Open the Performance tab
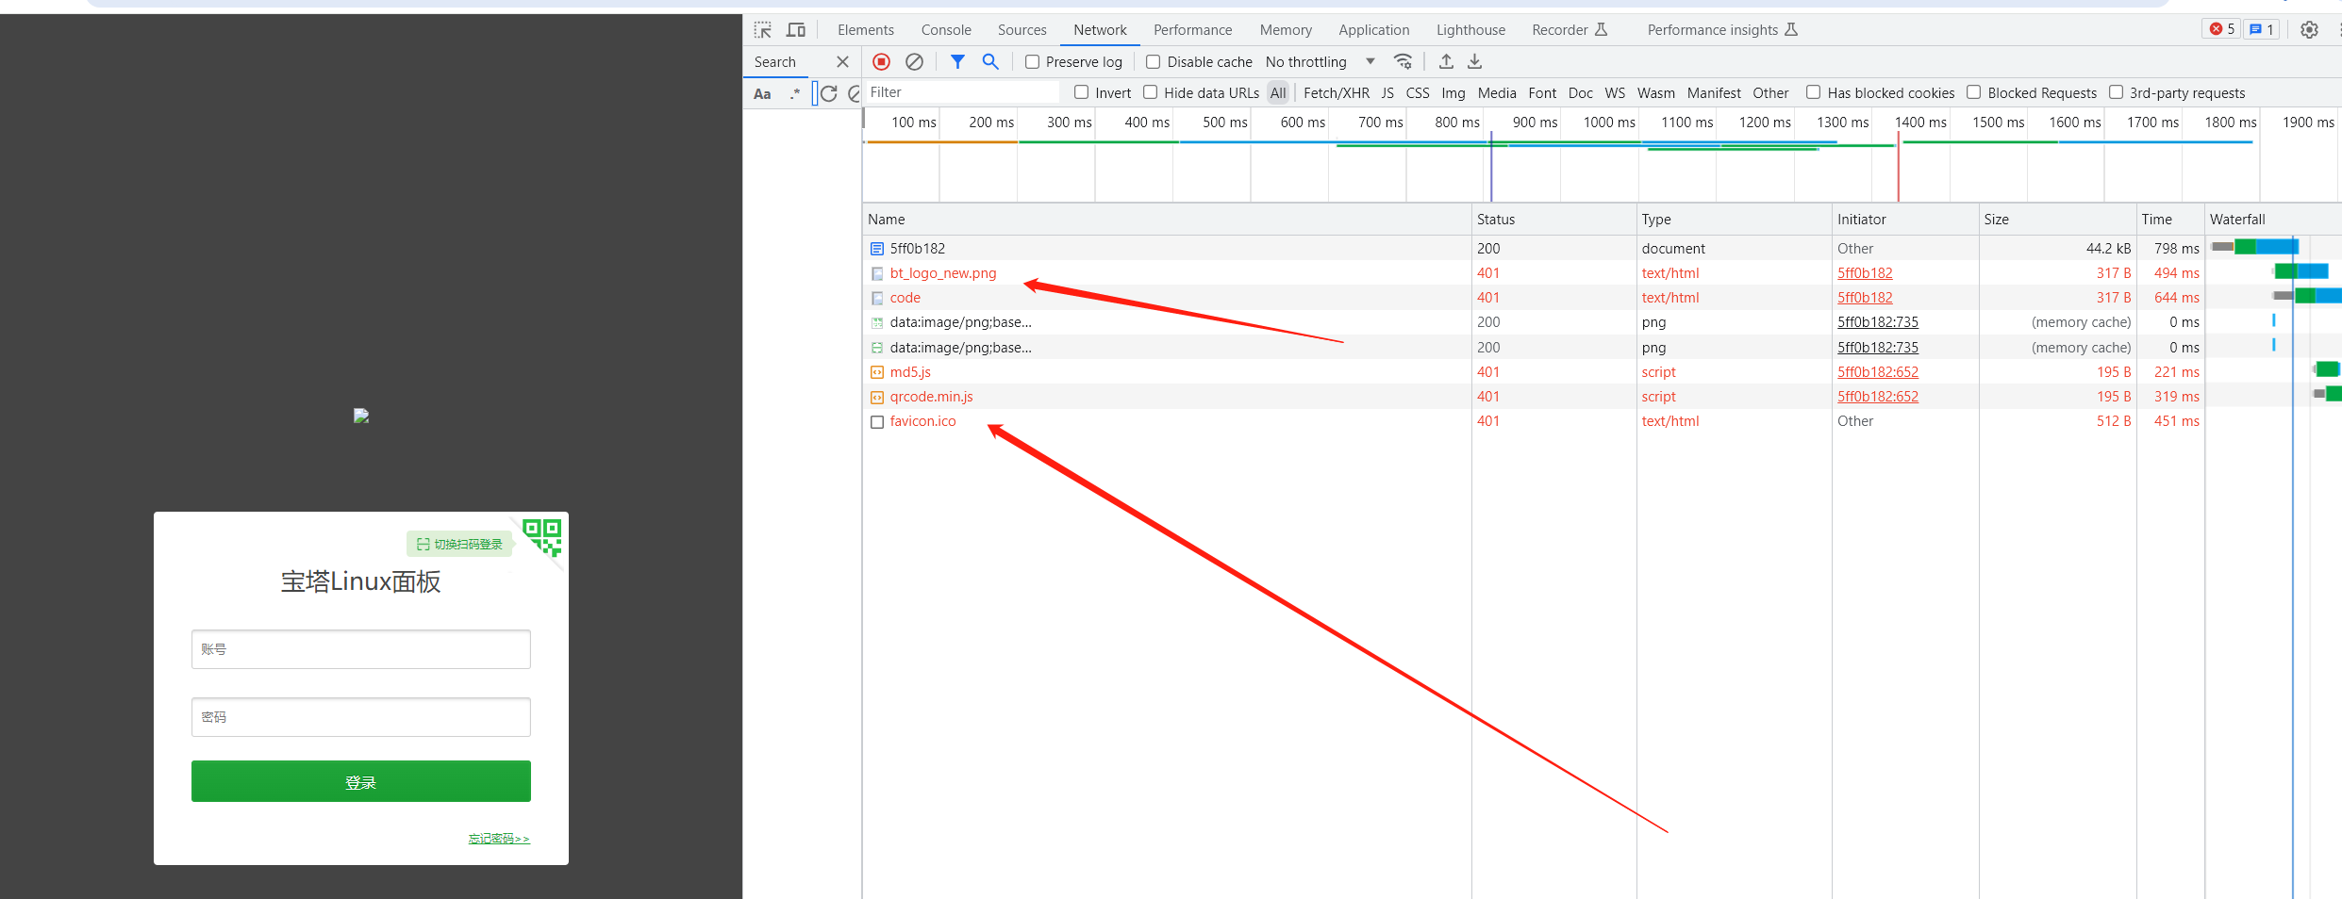 click(1192, 30)
